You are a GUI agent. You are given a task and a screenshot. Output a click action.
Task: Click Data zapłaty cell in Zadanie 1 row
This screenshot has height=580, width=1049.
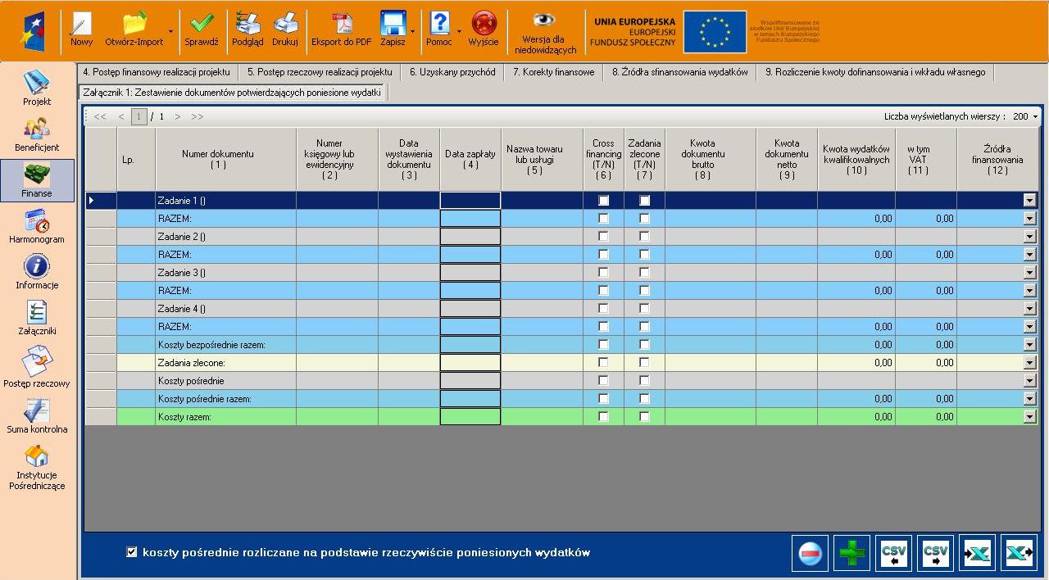tap(470, 201)
